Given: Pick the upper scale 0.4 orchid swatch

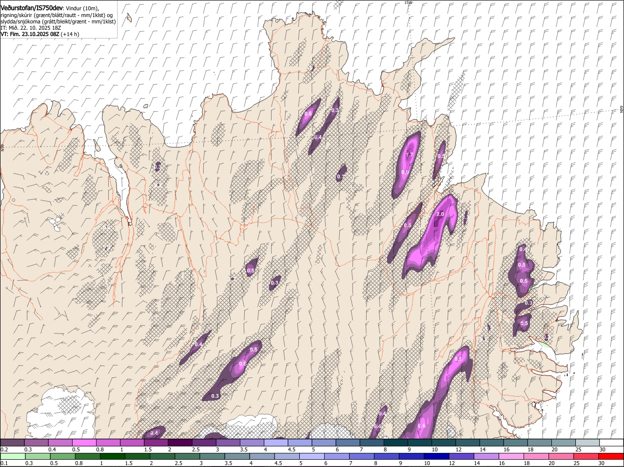Looking at the screenshot, I should point(60,443).
